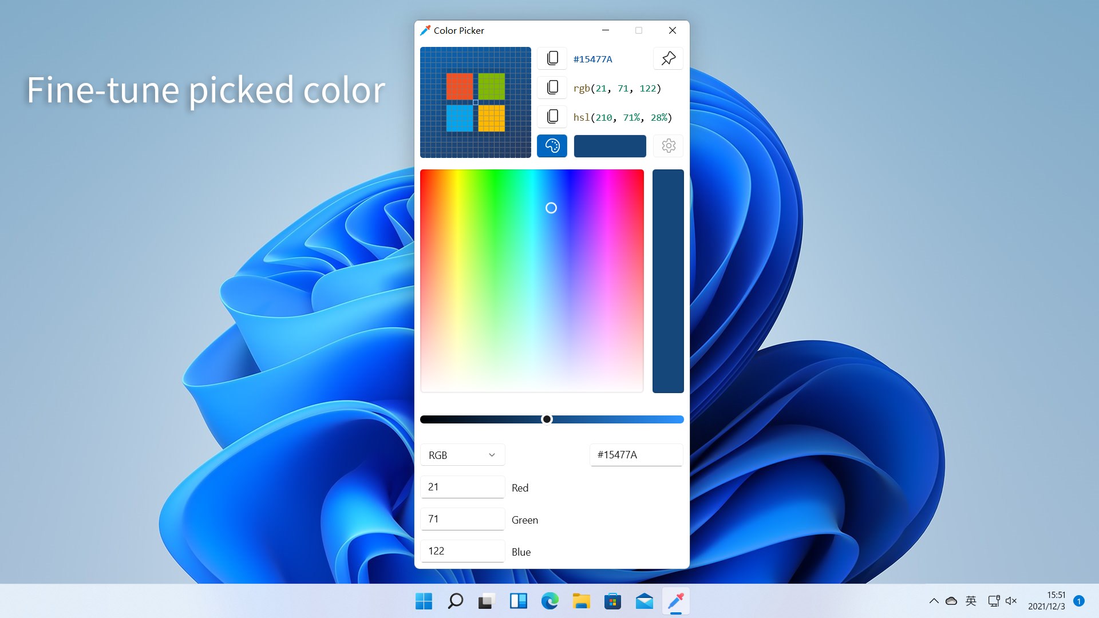
Task: Expand the RGB color model dropdown
Action: pos(462,455)
